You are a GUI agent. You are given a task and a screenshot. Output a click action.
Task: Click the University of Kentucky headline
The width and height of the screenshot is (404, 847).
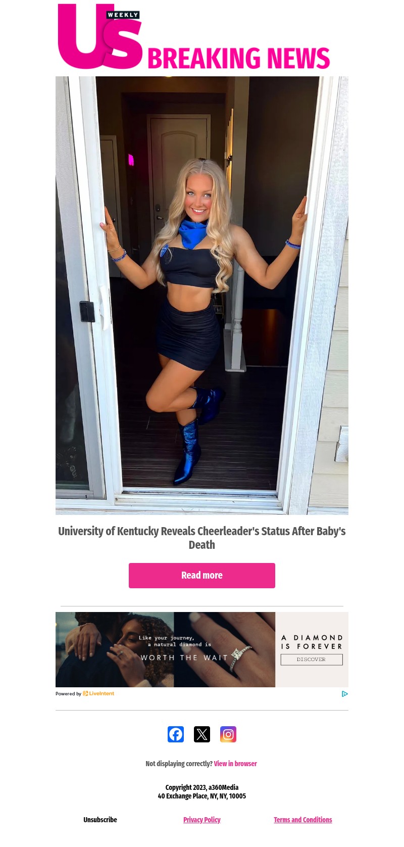(x=202, y=538)
